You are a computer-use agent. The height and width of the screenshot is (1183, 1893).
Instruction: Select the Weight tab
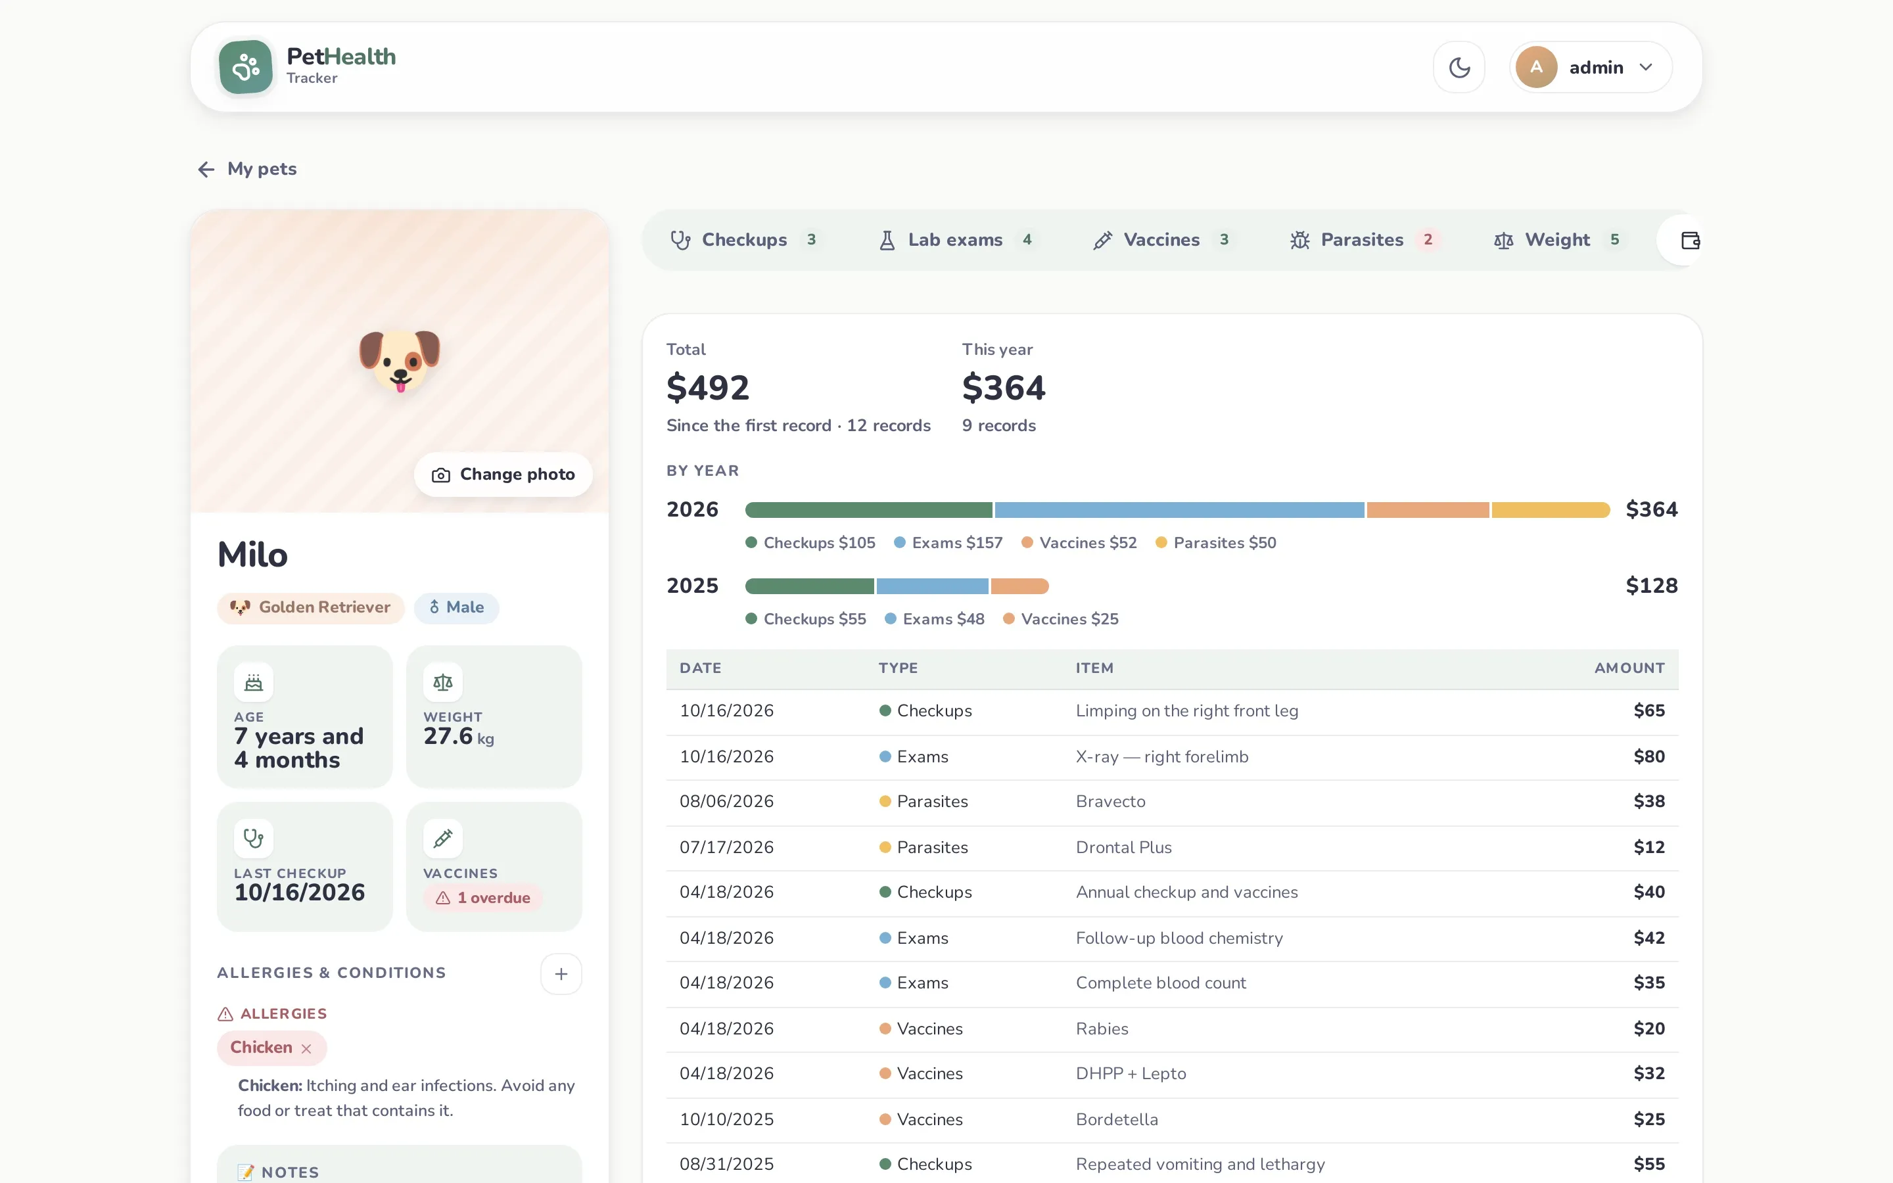click(x=1558, y=240)
